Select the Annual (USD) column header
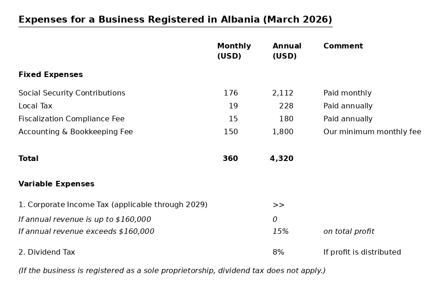This screenshot has width=439, height=286. 287,51
